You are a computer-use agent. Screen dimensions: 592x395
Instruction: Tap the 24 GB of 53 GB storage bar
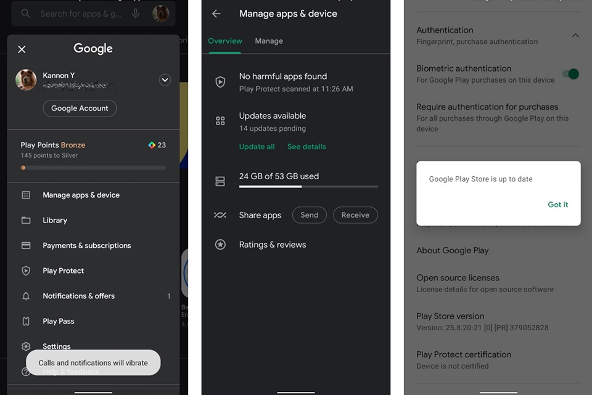click(308, 186)
